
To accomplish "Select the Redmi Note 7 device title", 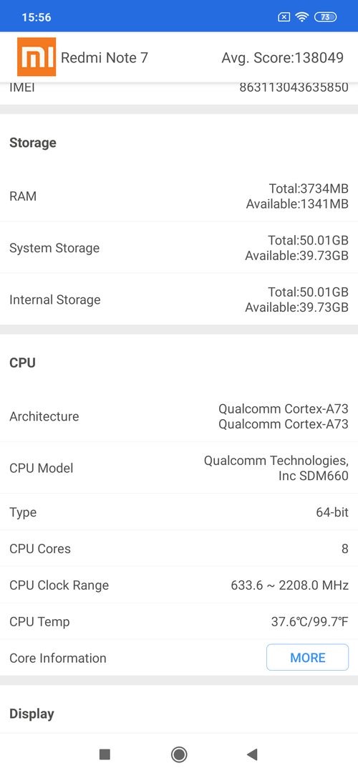I will click(x=105, y=58).
